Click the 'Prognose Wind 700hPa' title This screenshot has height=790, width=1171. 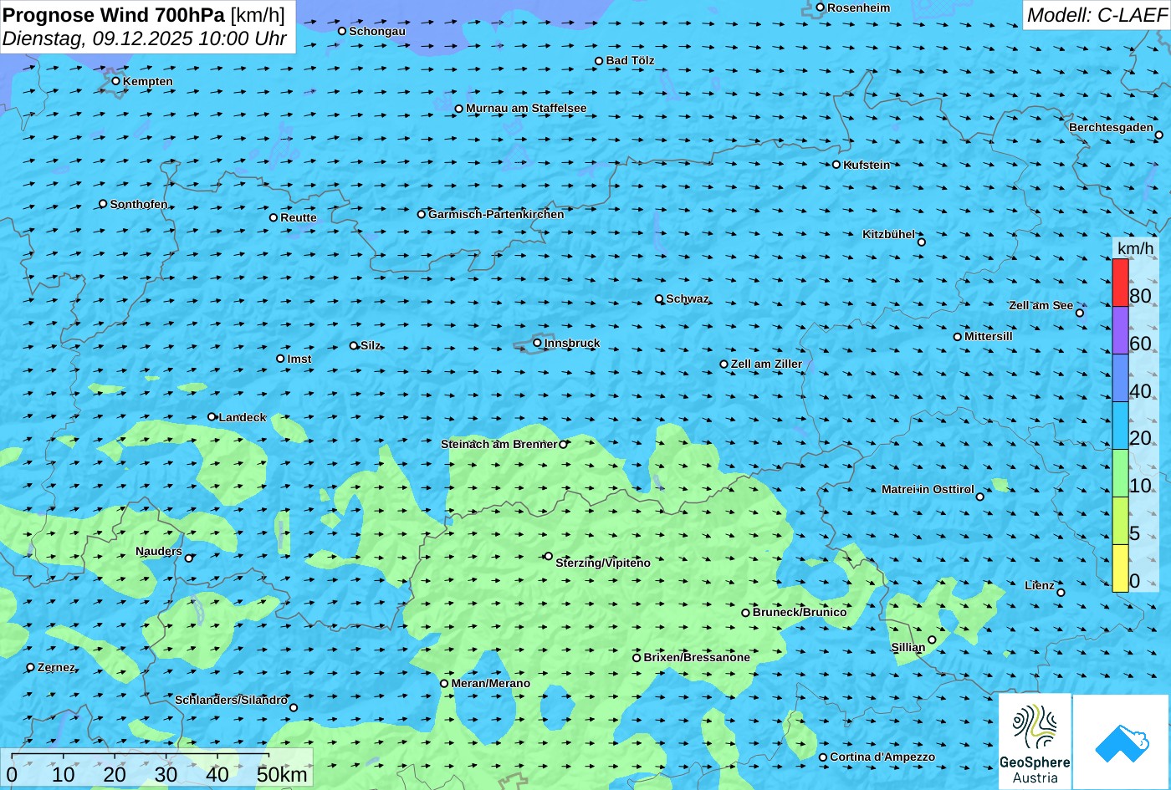114,14
